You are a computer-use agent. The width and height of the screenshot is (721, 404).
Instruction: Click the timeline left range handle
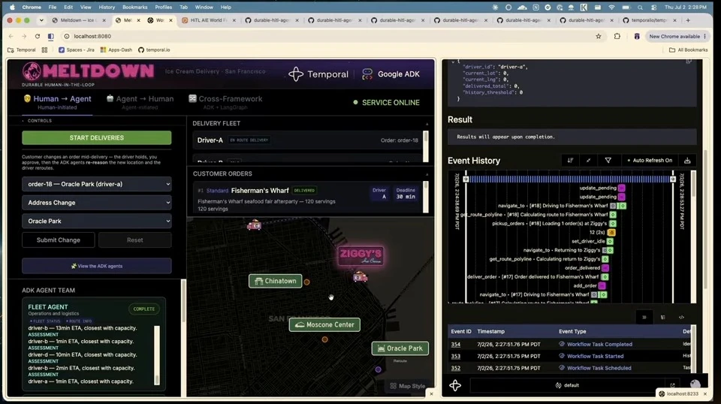466,179
